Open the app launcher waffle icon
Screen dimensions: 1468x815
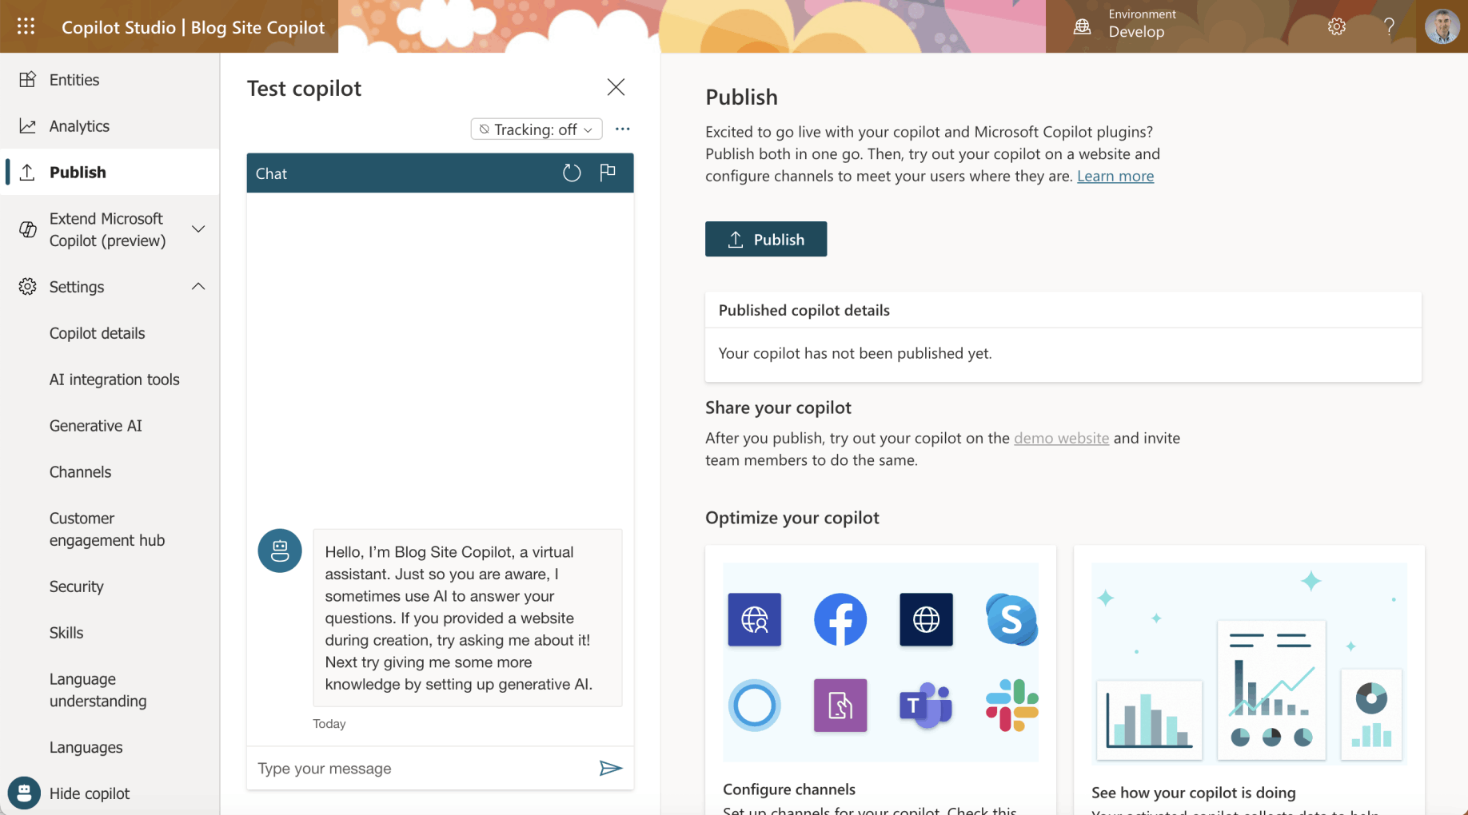point(26,26)
